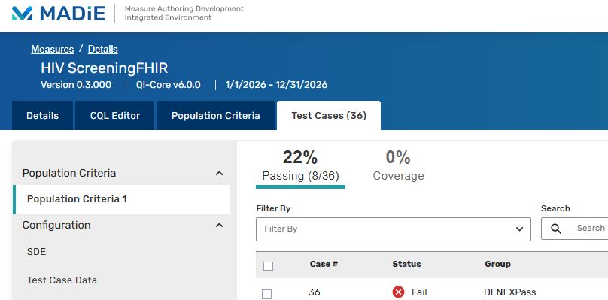Collapse the Population Criteria section chevron

[x=219, y=173]
